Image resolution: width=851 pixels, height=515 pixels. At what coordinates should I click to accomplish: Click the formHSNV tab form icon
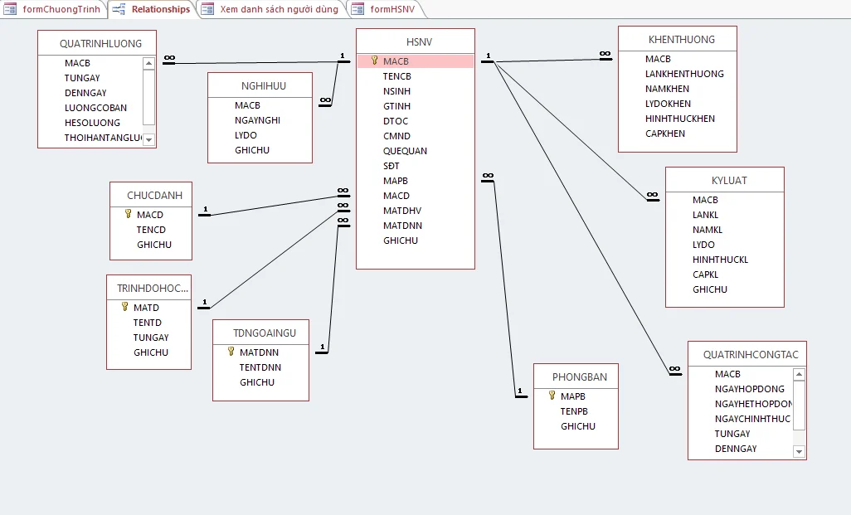click(357, 9)
